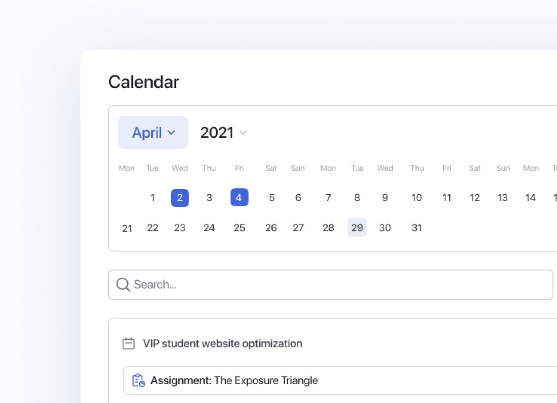Click the calendar icon beside VIP student
Viewport: 557px width, 403px height.
[x=129, y=344]
